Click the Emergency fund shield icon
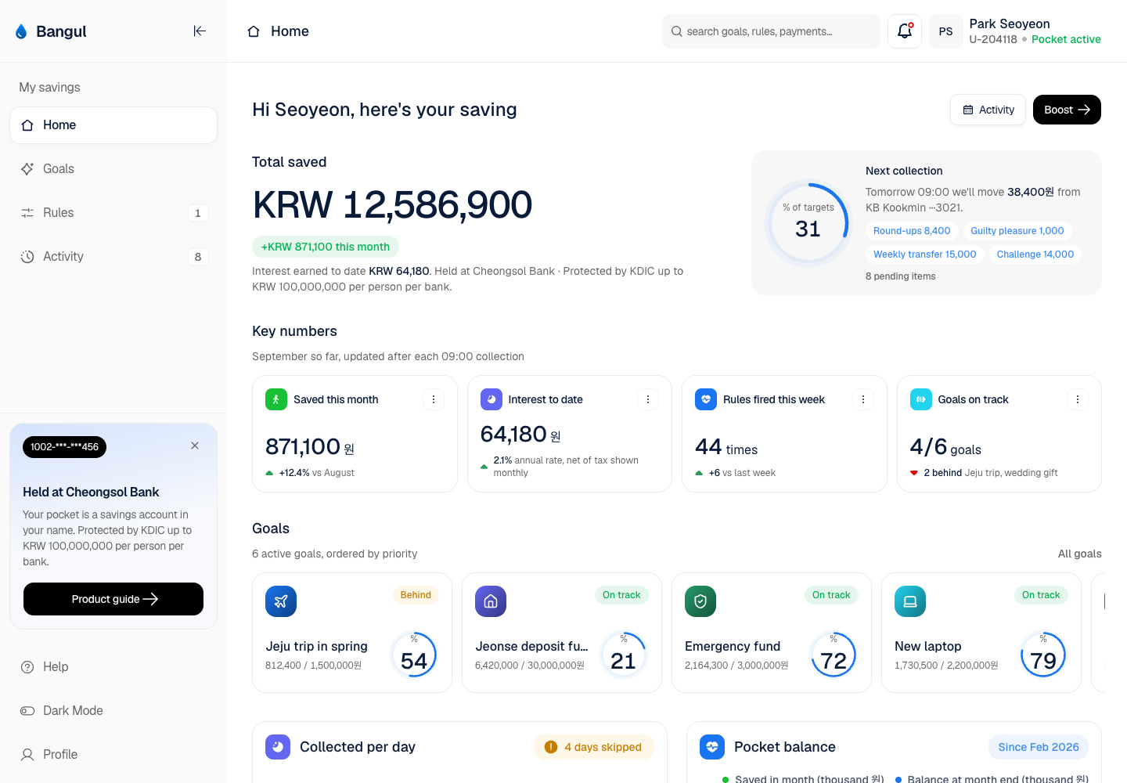 click(x=700, y=601)
